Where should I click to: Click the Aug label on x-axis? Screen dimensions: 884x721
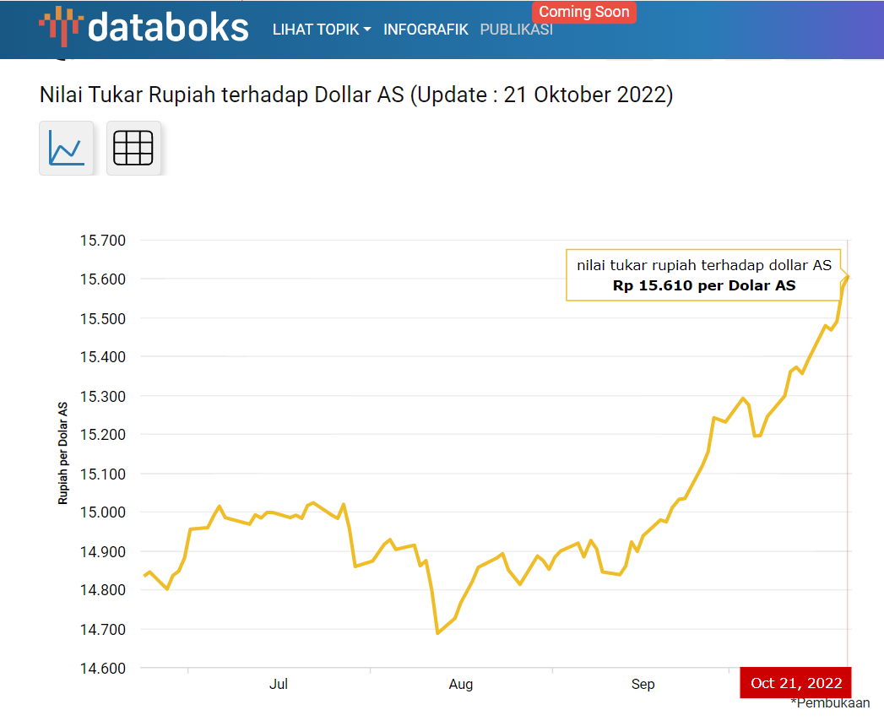point(461,684)
